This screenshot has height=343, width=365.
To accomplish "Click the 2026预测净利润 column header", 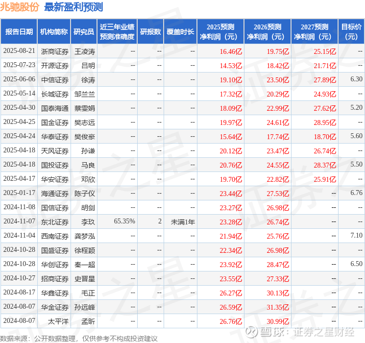I will (x=268, y=32).
